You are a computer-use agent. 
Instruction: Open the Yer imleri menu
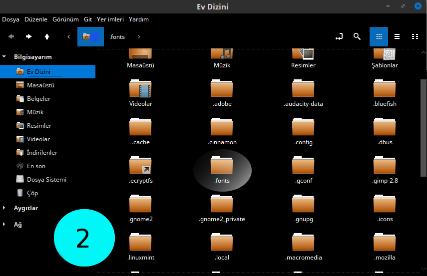[x=110, y=19]
